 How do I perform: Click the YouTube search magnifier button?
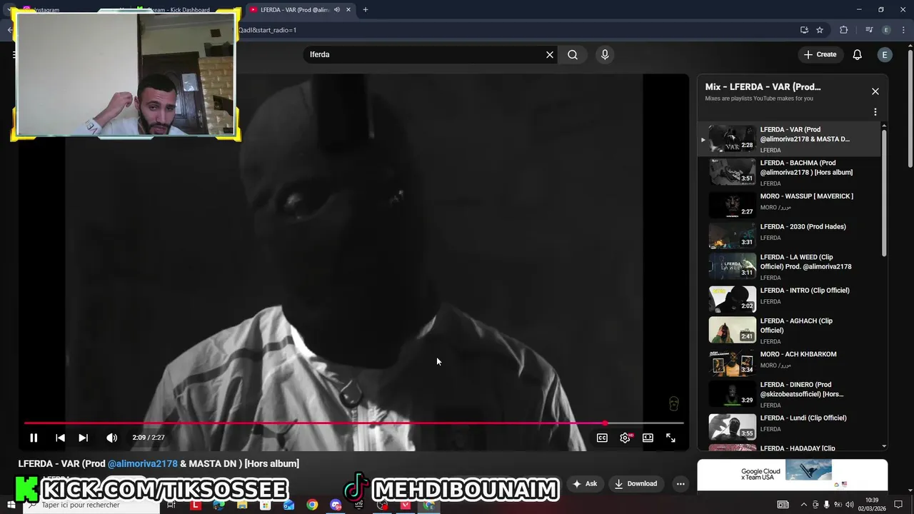tap(573, 54)
